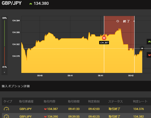Click the 09:42:03 judgment time cell
This screenshot has height=118, width=151.
click(94, 109)
